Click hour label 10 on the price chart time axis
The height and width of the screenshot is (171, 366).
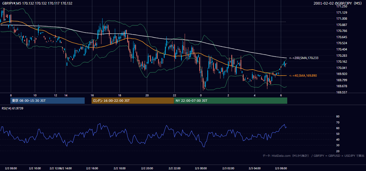[35, 95]
